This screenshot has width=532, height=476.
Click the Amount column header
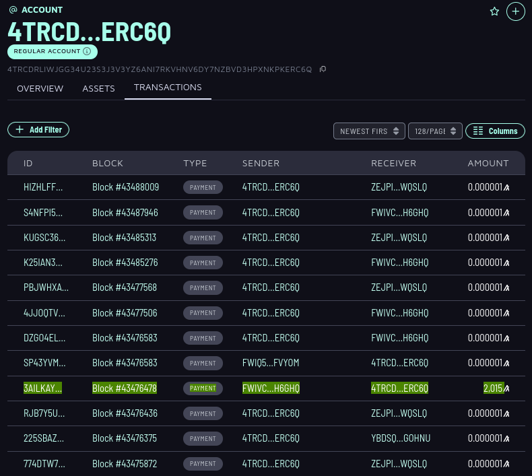tap(488, 163)
